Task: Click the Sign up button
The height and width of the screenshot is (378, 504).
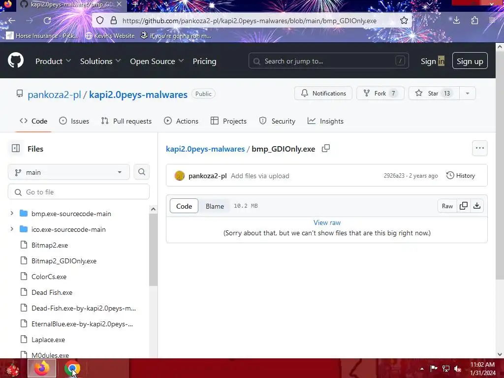Action: [x=470, y=61]
